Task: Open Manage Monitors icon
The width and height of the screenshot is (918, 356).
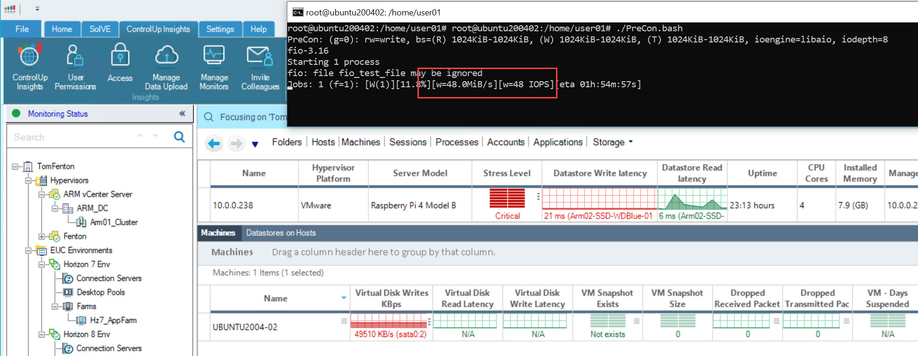Action: [214, 56]
